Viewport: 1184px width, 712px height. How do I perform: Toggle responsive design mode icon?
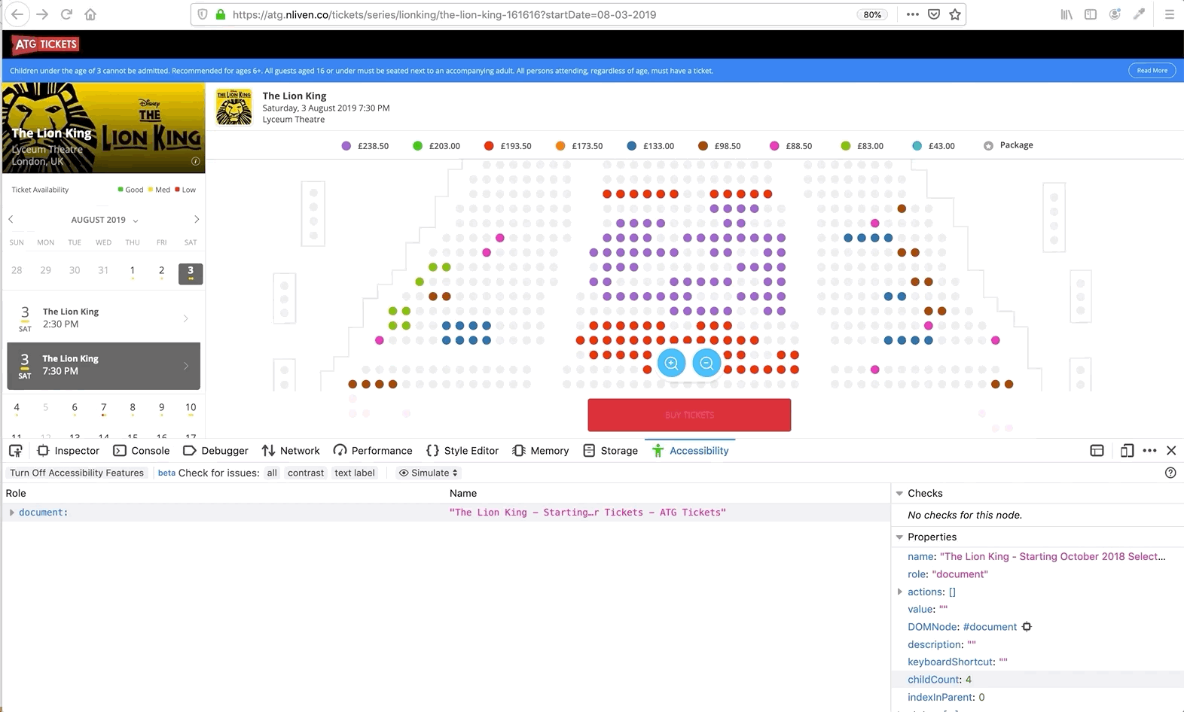1127,451
